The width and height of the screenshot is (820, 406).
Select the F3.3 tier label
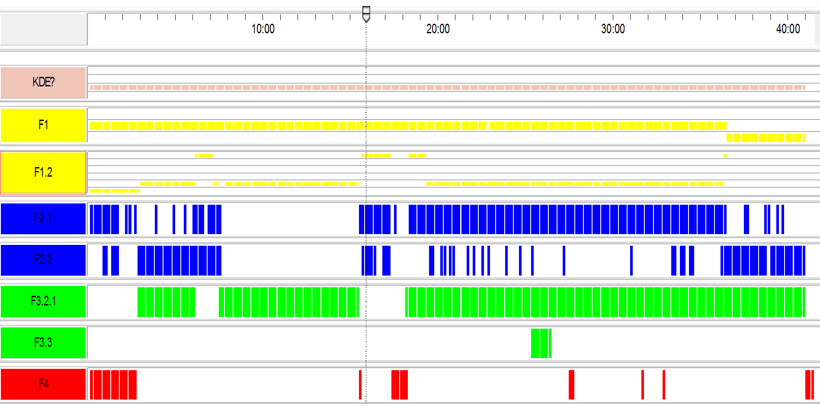pyautogui.click(x=43, y=343)
